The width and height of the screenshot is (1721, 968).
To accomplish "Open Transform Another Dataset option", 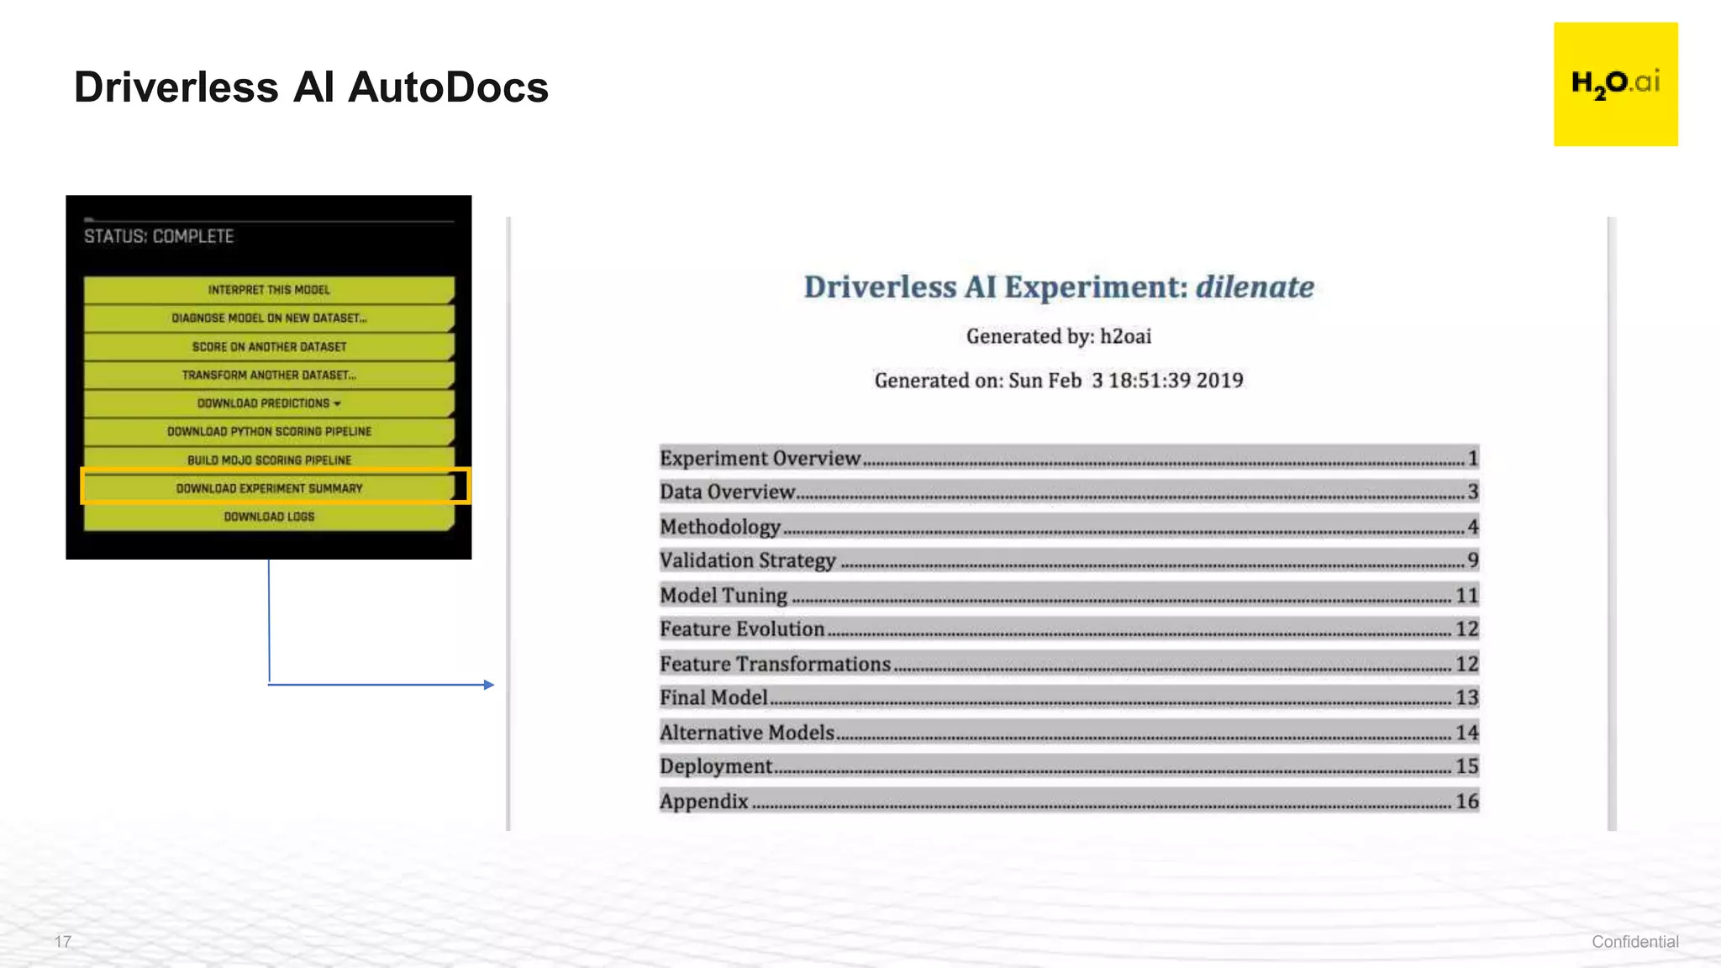I will coord(269,375).
